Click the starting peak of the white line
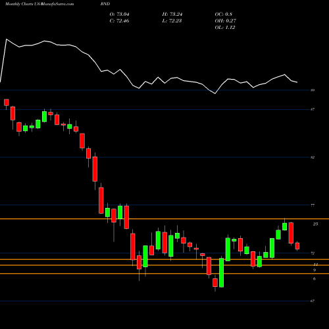The image size is (329, 329). 7,39
